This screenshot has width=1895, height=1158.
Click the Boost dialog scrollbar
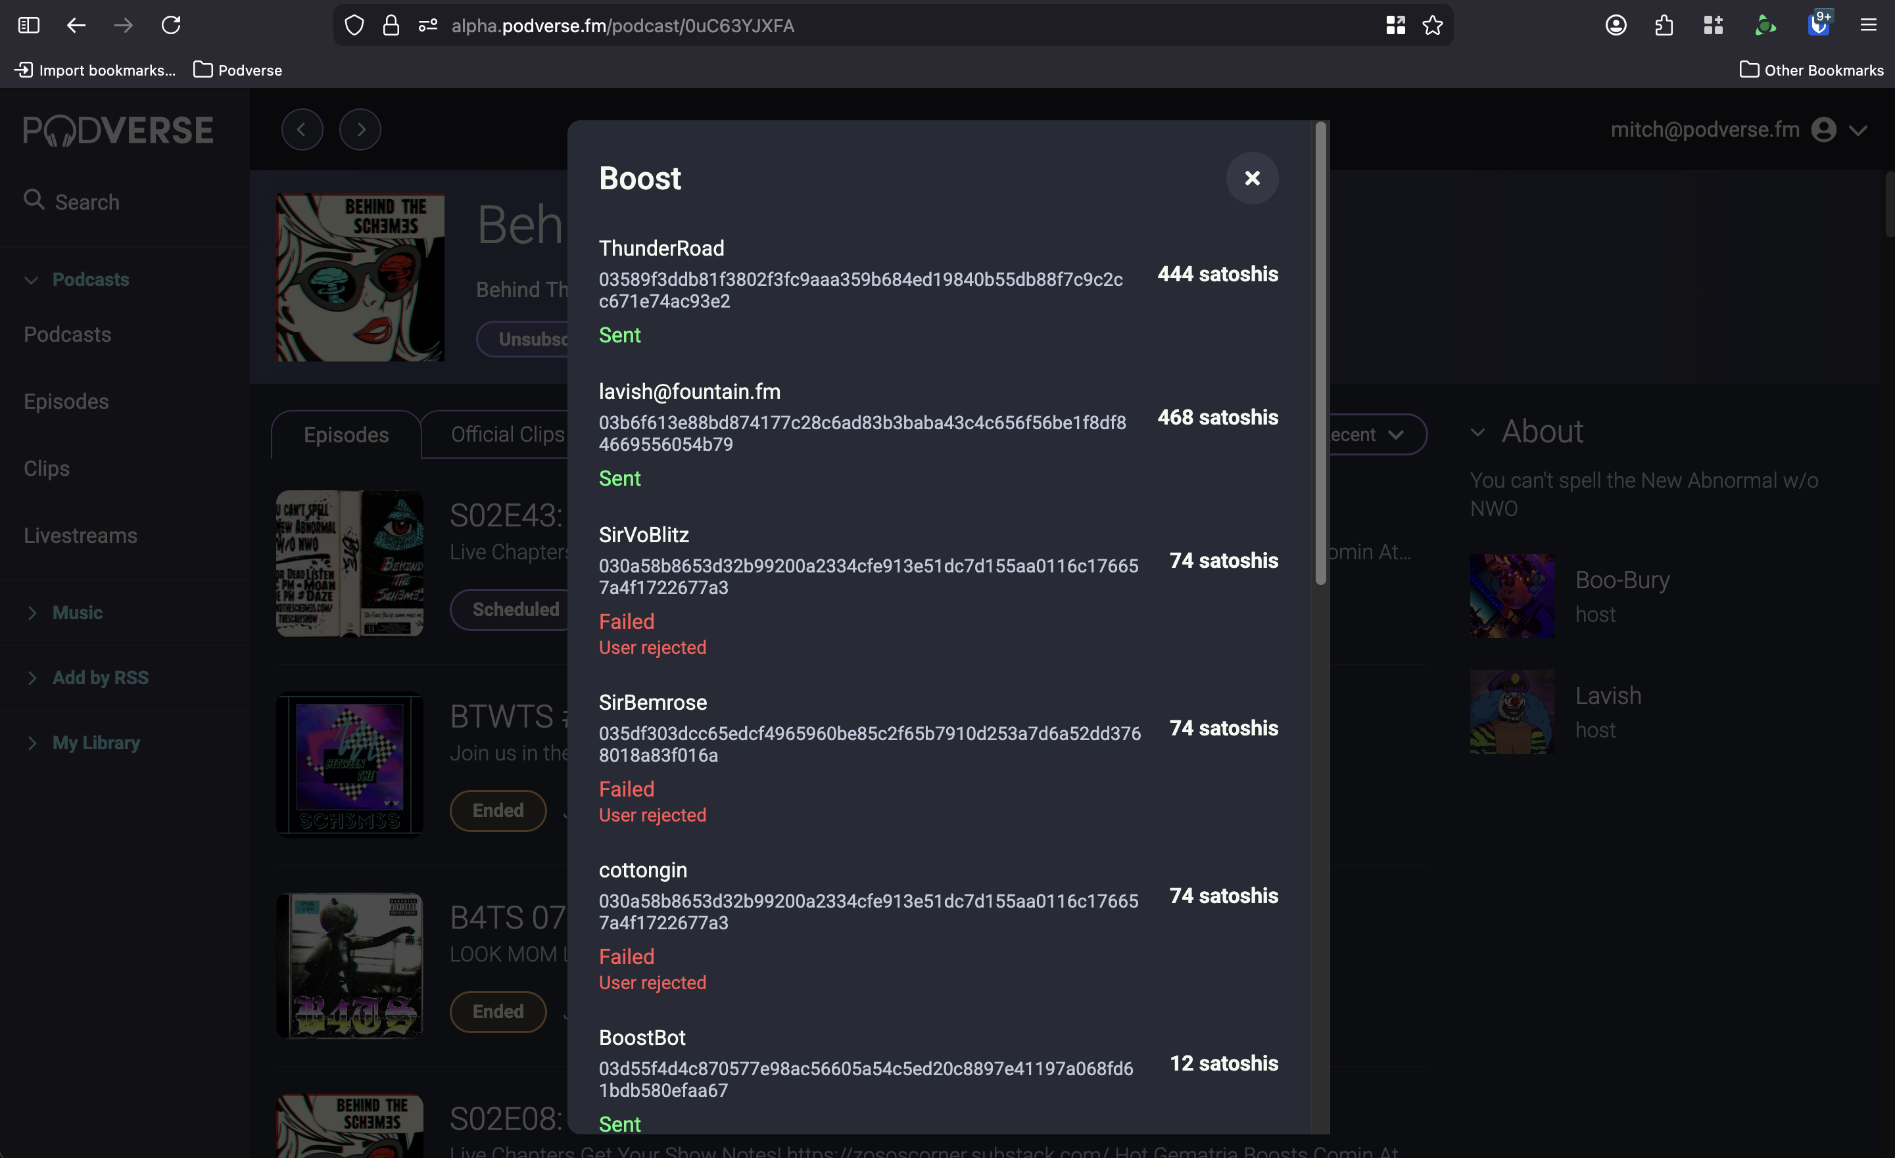click(x=1320, y=354)
